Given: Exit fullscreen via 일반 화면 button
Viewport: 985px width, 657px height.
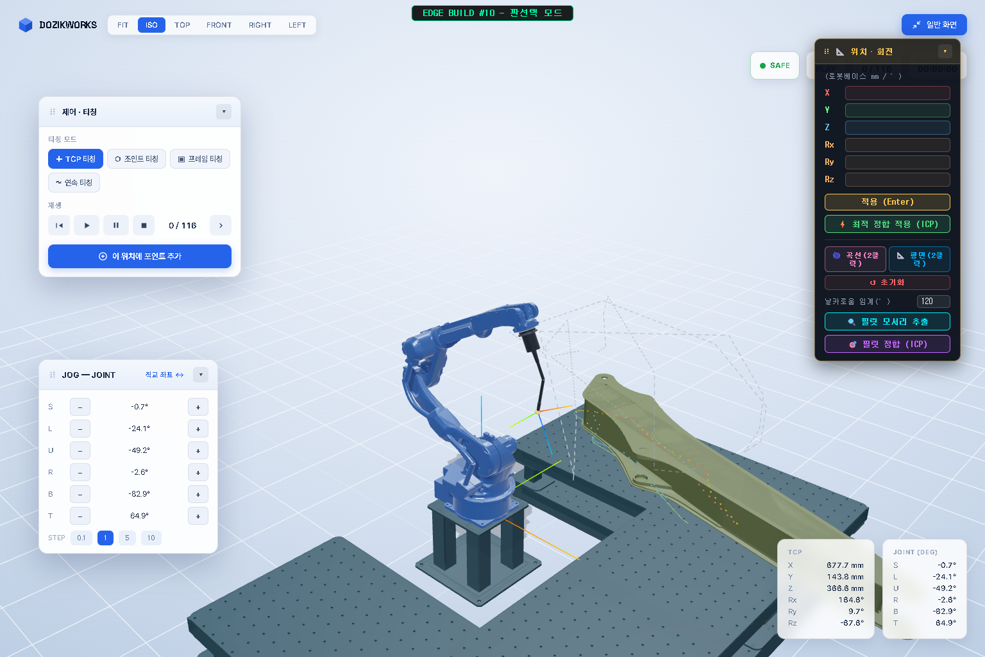Looking at the screenshot, I should (x=934, y=24).
